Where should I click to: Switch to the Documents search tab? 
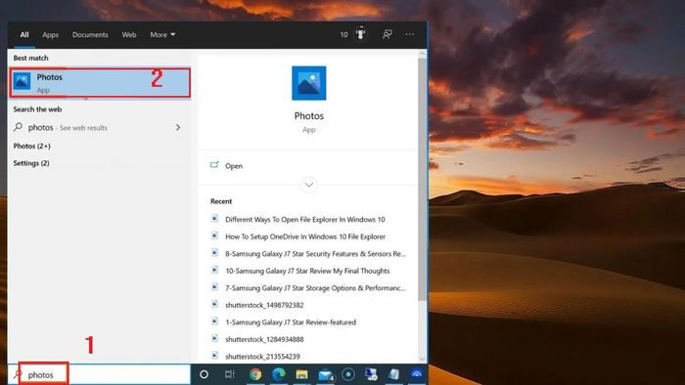90,34
